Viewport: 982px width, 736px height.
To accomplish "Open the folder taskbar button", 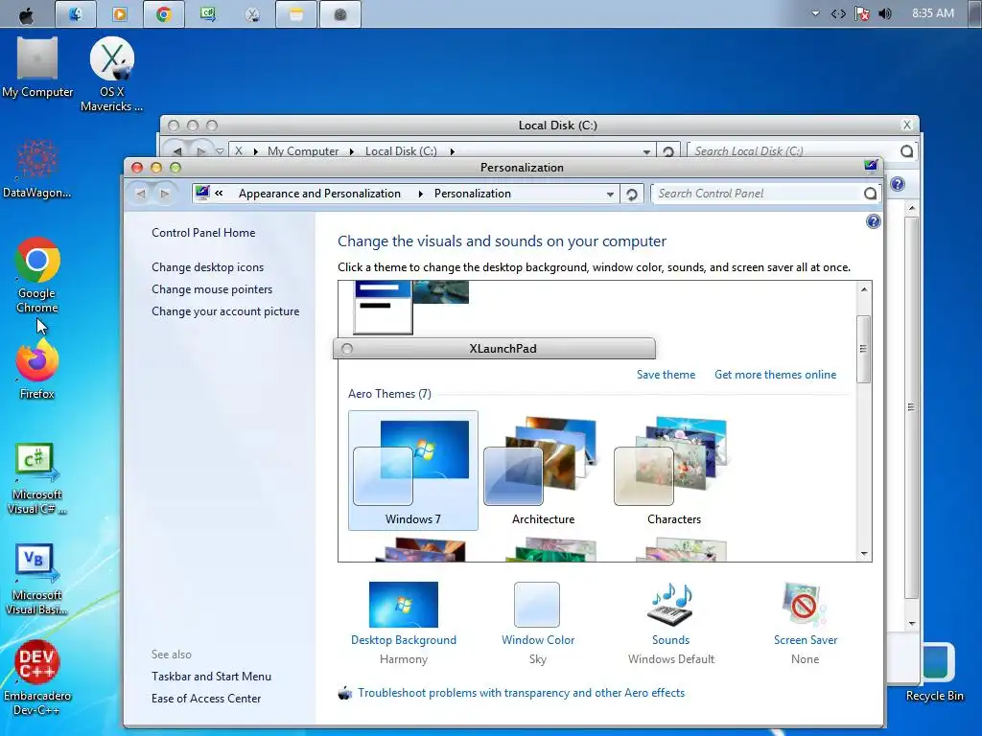I will point(296,13).
